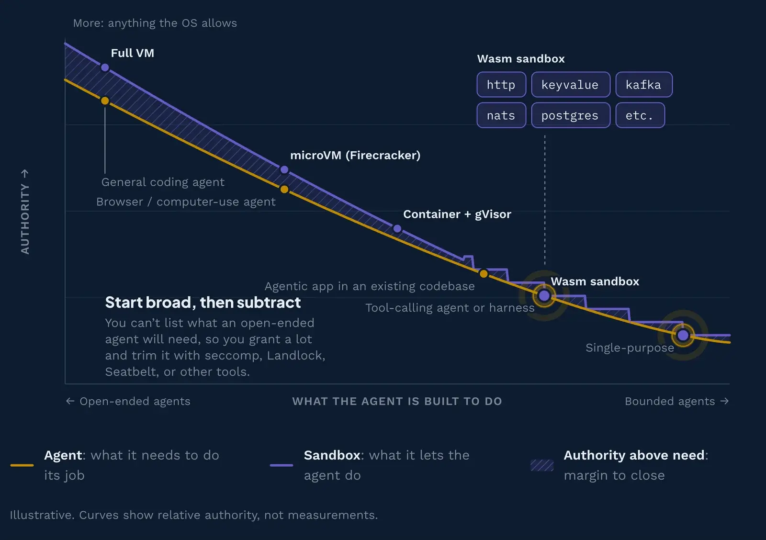Click the orange Agent legend line swatch
Image resolution: width=766 pixels, height=540 pixels.
[22, 465]
